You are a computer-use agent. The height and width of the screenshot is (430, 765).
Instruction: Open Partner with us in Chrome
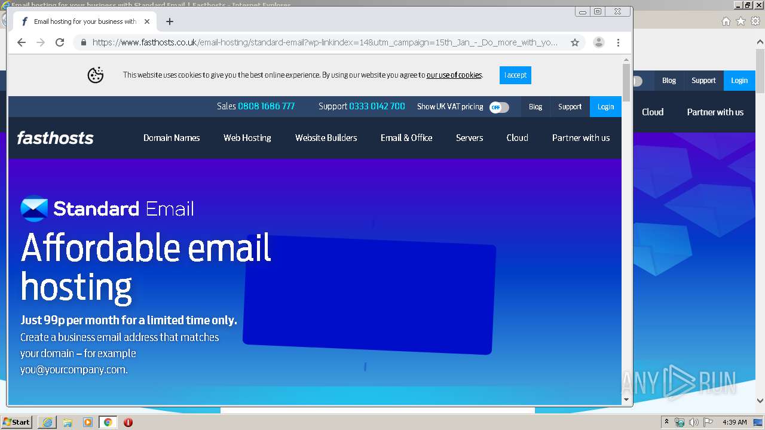(x=581, y=138)
